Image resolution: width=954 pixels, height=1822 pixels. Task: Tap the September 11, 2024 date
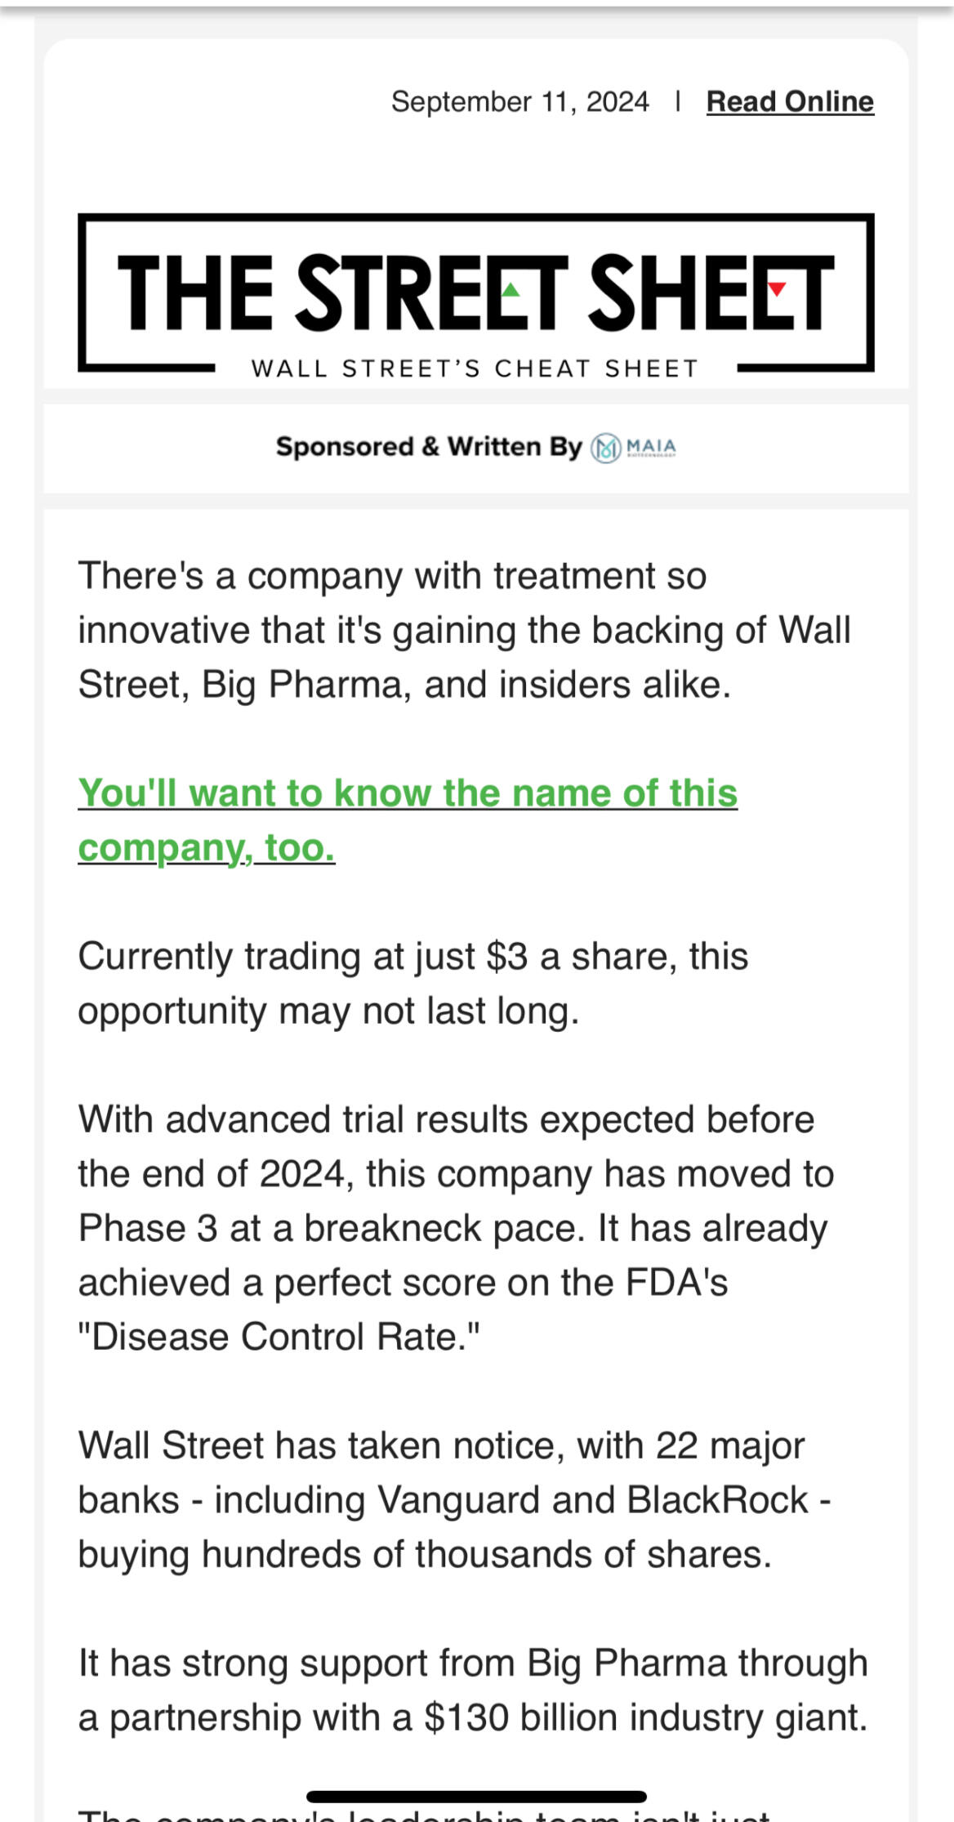(519, 101)
